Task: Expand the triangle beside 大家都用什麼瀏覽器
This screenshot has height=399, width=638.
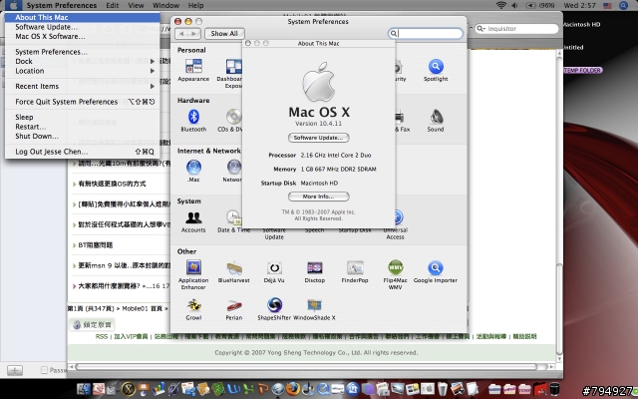Action: [75, 286]
